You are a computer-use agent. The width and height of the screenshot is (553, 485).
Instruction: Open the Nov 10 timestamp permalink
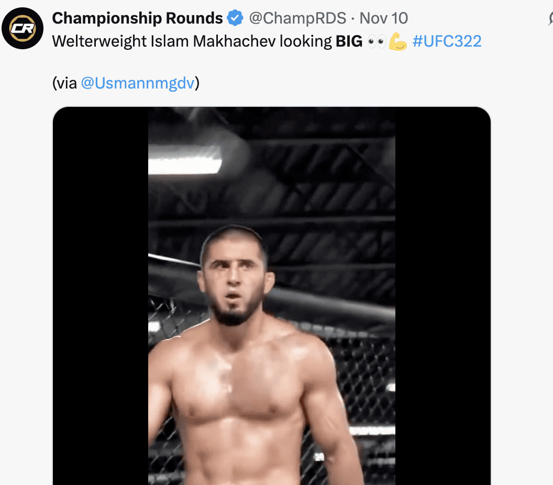click(384, 18)
